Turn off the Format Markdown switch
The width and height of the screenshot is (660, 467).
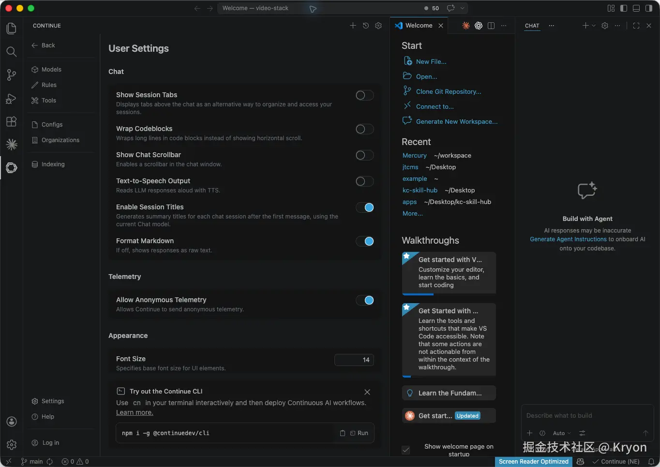click(365, 241)
